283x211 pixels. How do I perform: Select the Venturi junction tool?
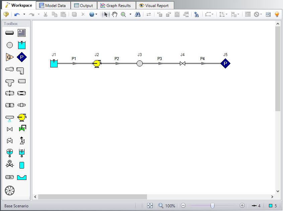click(22, 93)
